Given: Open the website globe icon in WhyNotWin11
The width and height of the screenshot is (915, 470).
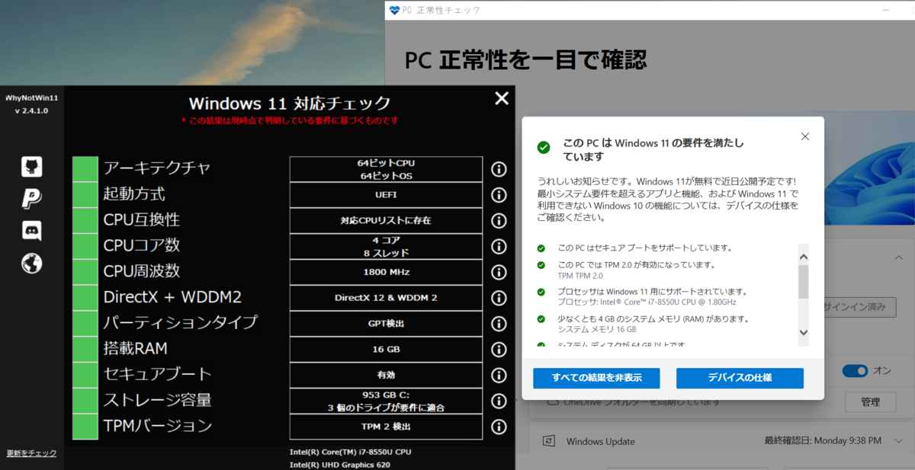Looking at the screenshot, I should point(31,264).
